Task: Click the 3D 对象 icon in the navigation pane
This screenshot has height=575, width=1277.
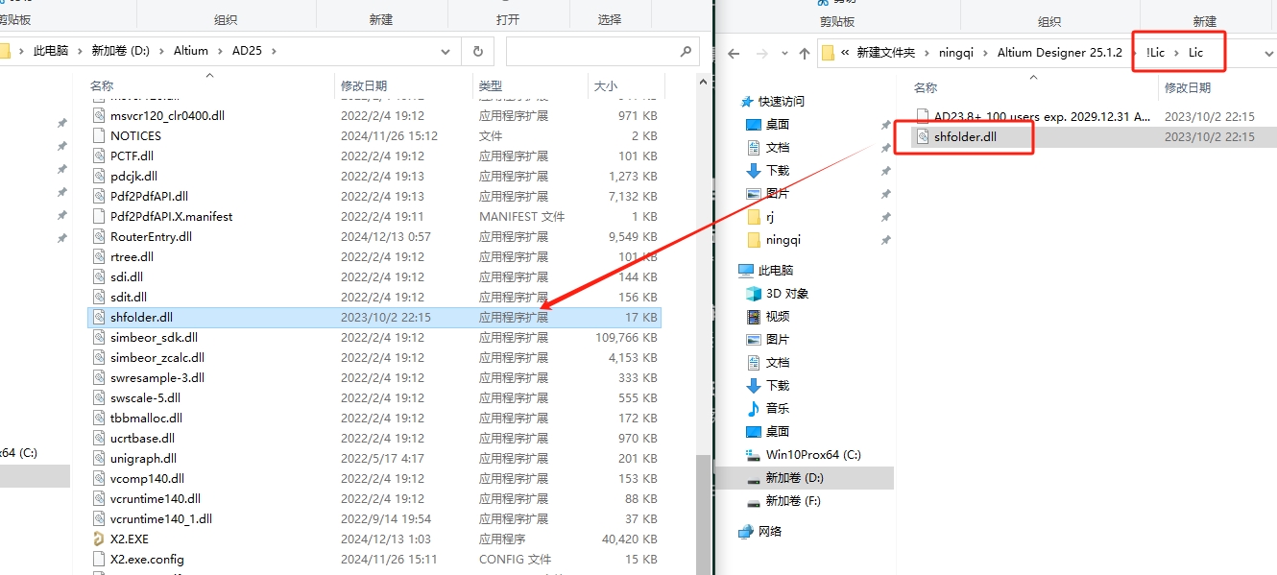Action: (754, 293)
